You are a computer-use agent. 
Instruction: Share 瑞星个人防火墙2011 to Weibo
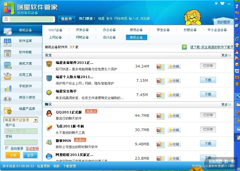click(159, 81)
